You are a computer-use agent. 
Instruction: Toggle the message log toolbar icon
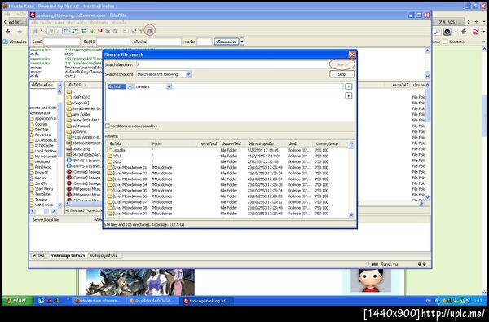click(x=51, y=31)
